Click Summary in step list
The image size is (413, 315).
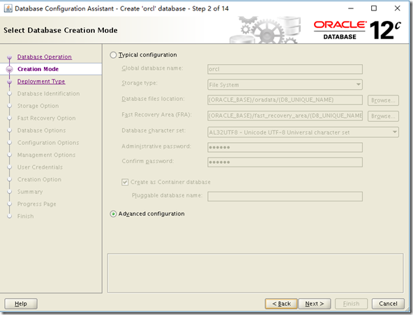pos(30,192)
